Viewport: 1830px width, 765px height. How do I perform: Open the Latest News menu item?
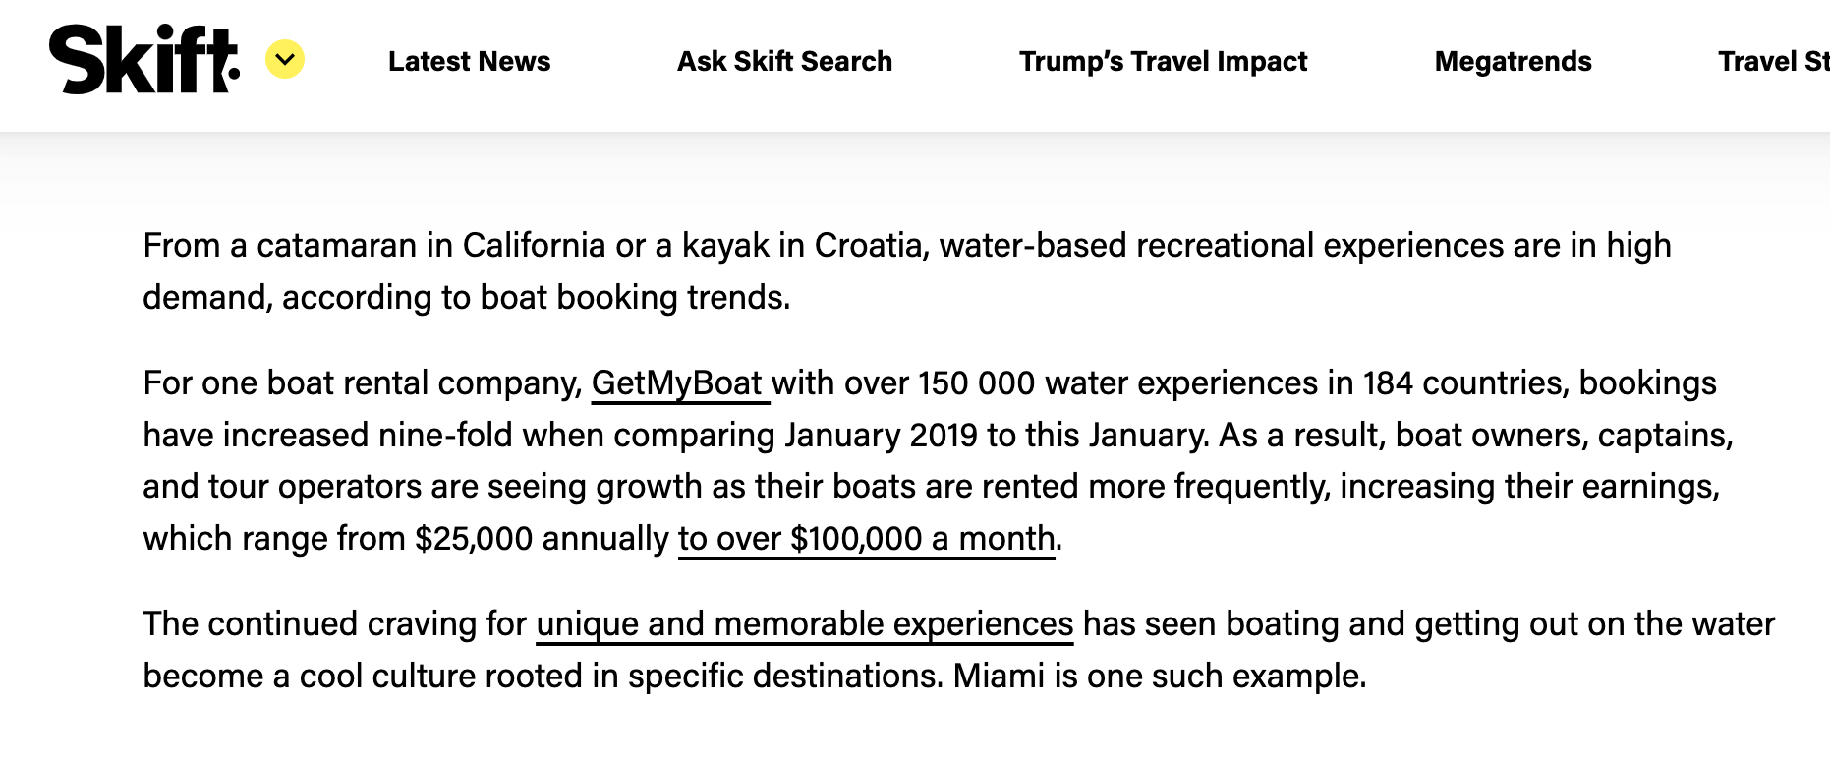click(469, 61)
